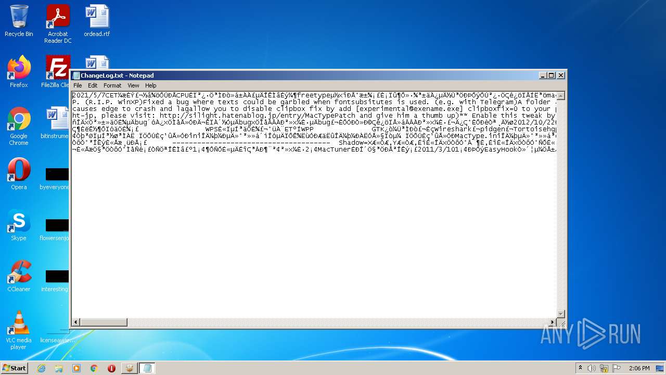This screenshot has width=666, height=375.
Task: Open the Windows Start menu
Action: [14, 368]
